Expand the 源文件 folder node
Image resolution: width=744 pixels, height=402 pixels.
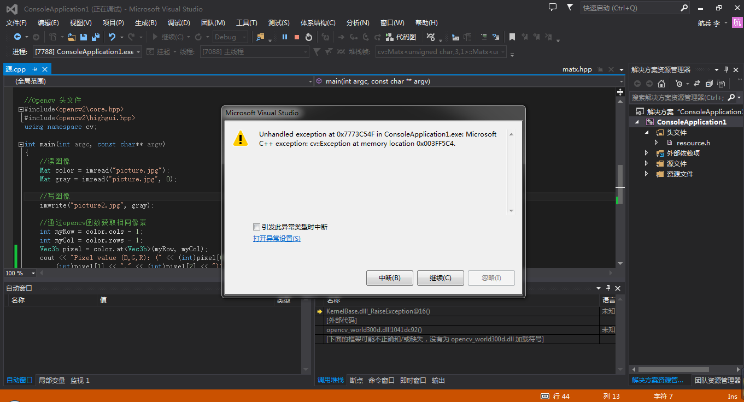(x=647, y=164)
